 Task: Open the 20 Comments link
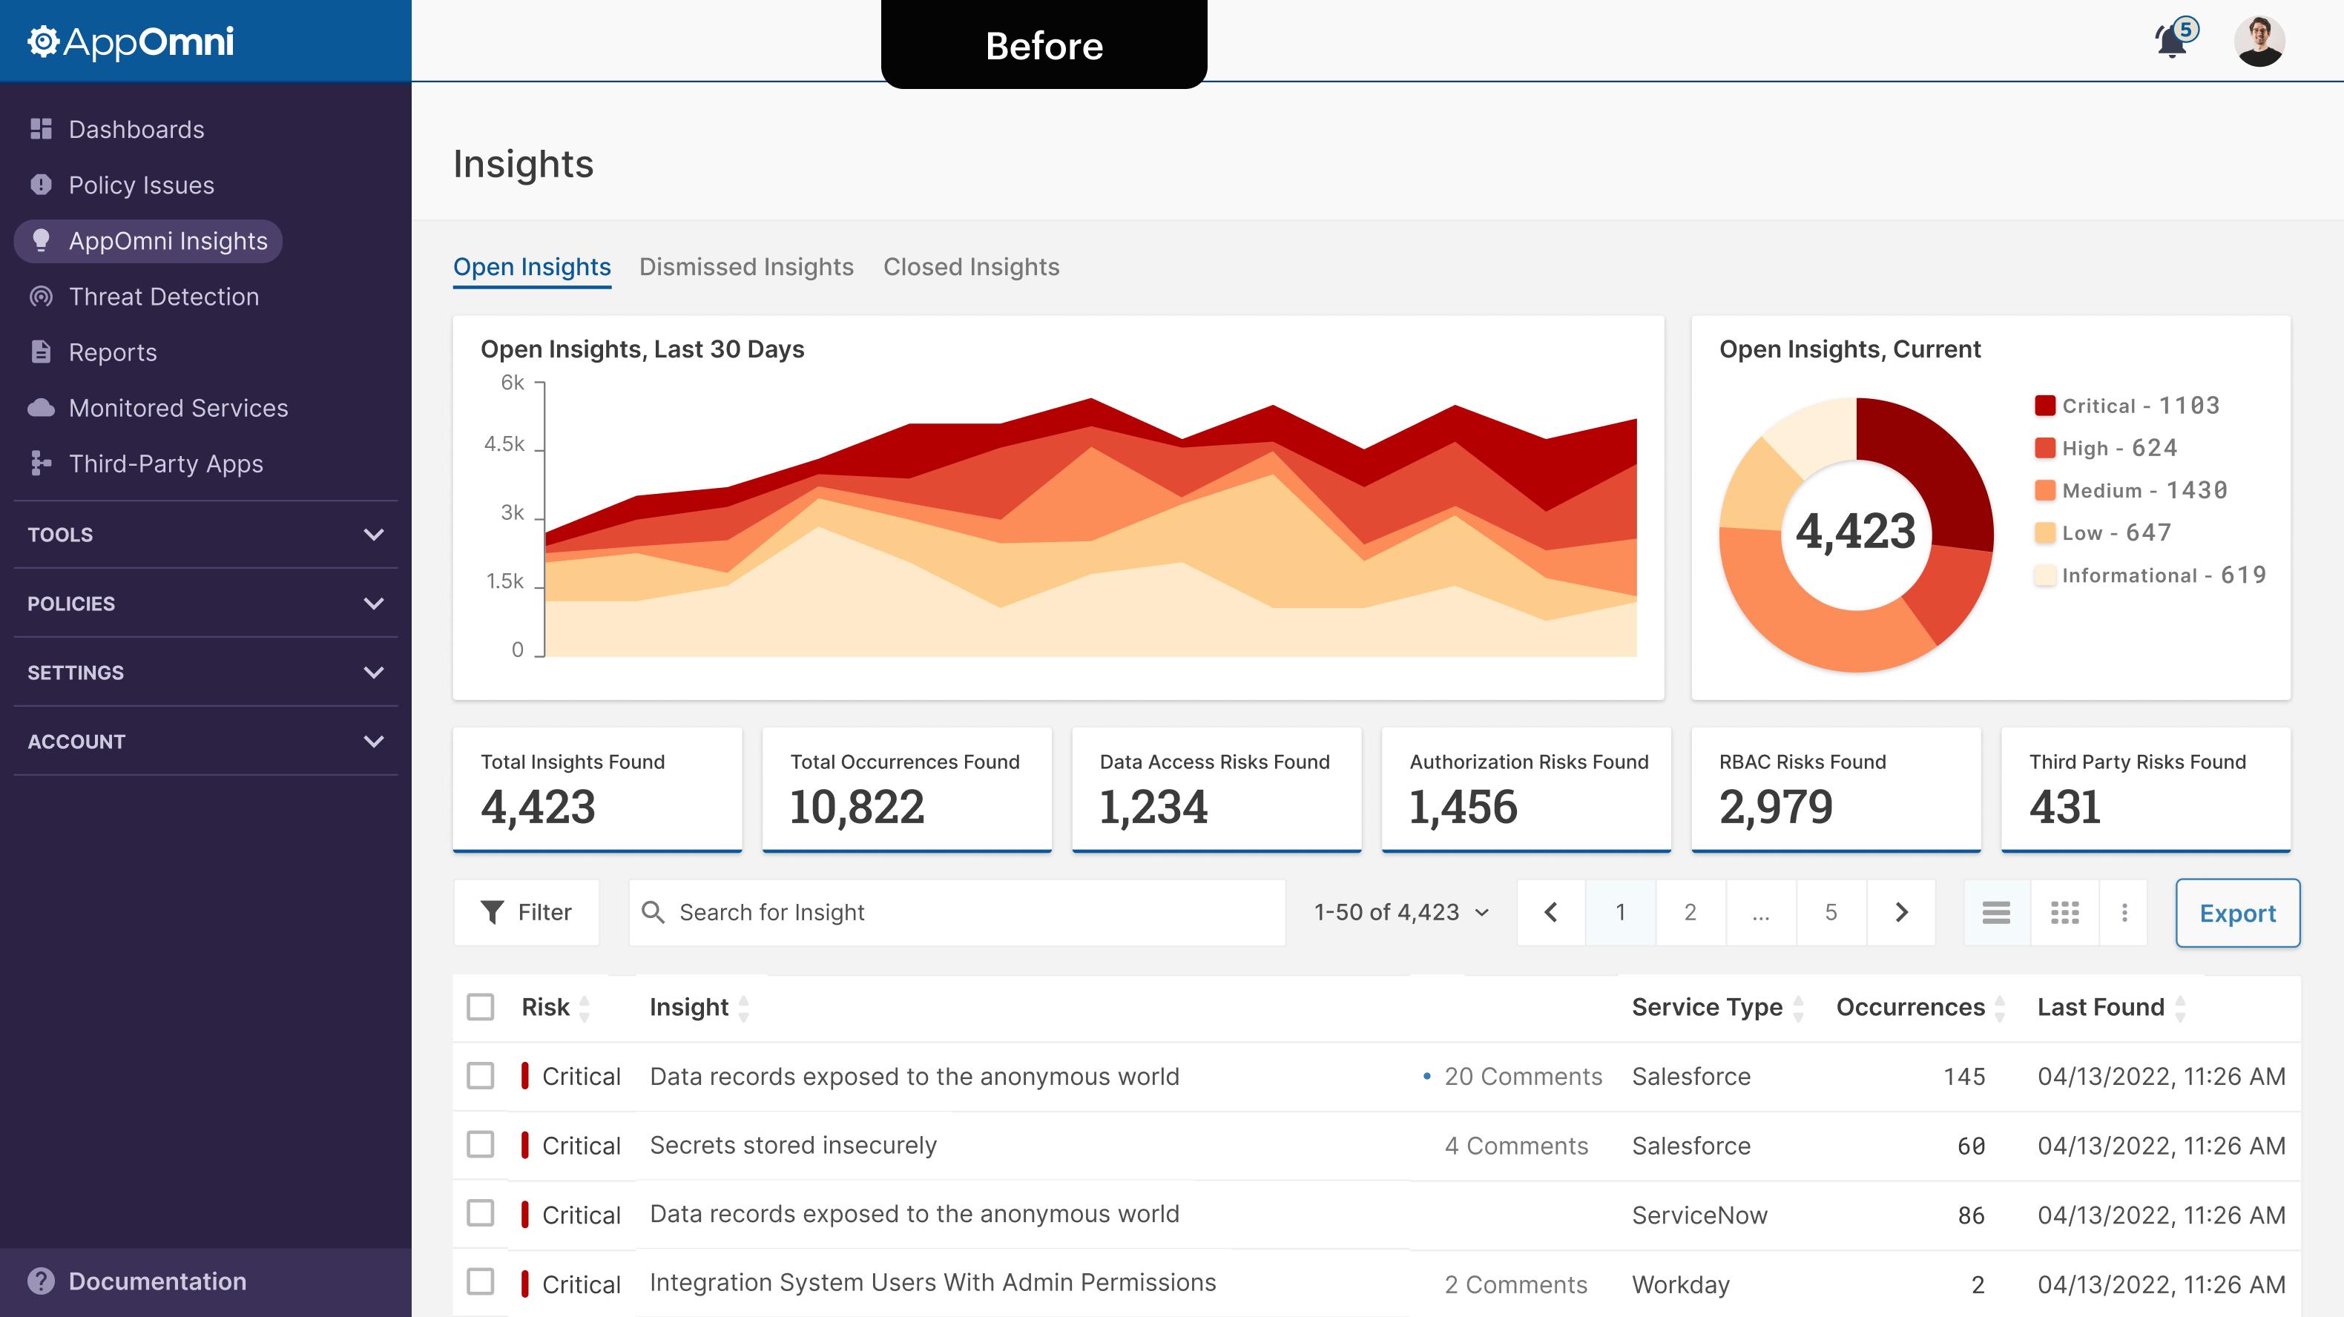tap(1522, 1077)
